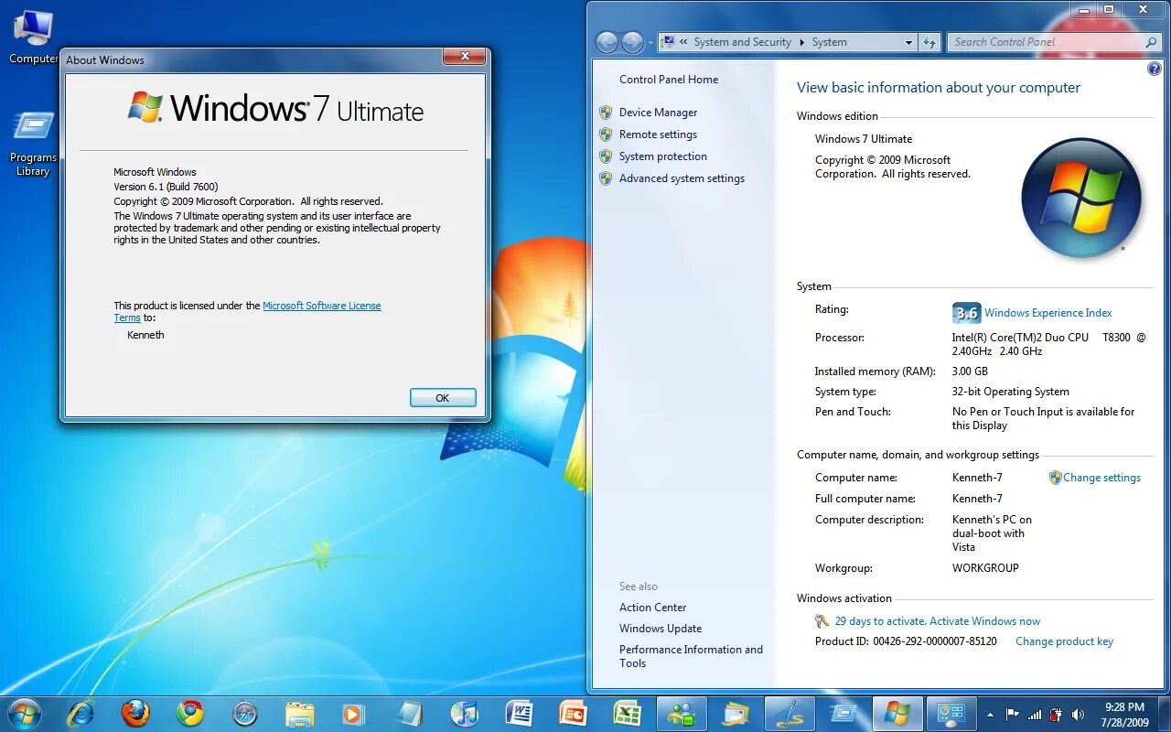Click the Kenneth-7 computer name value
This screenshot has width=1171, height=732.
977,478
